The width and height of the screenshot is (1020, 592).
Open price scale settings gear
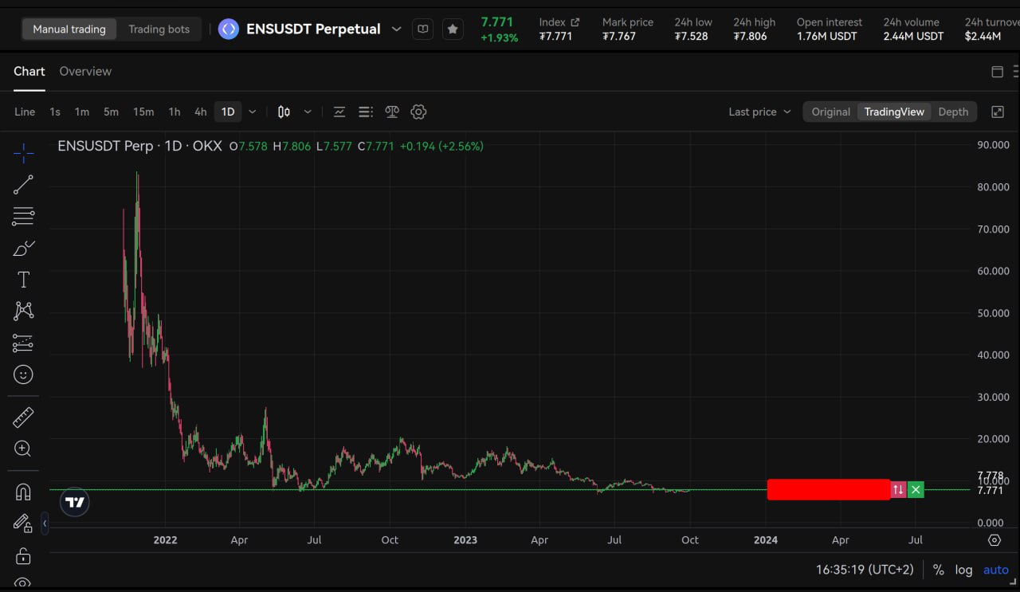point(994,540)
